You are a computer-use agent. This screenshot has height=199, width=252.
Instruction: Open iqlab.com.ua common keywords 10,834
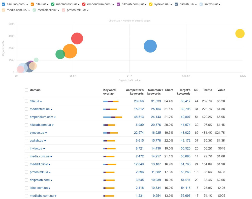tap(156, 188)
